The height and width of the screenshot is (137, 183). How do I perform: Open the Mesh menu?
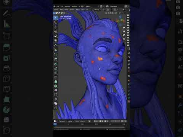(x=66, y=10)
